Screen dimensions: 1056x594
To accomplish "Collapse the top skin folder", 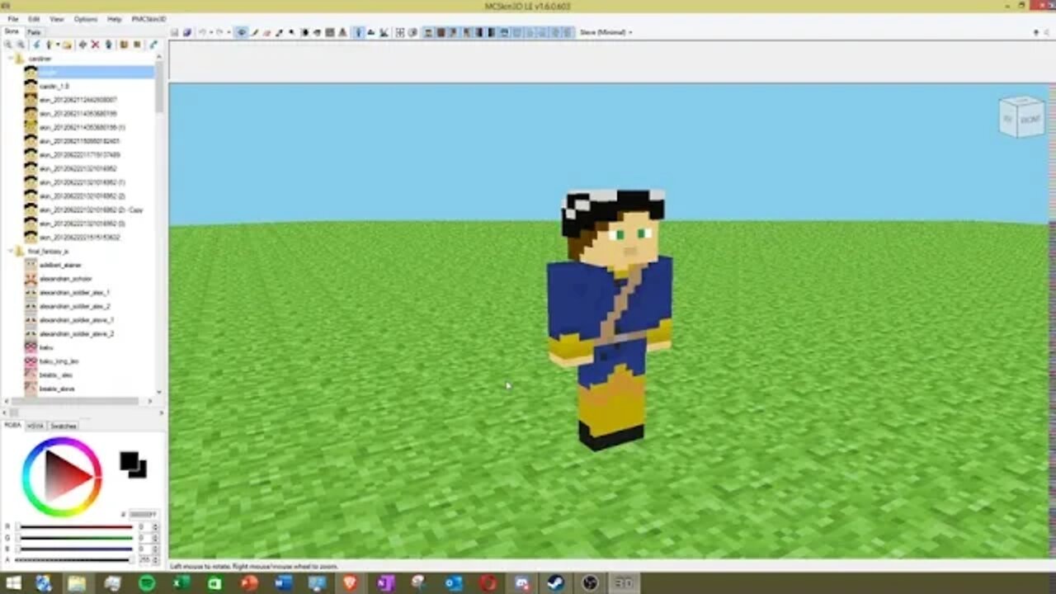I will 10,59.
